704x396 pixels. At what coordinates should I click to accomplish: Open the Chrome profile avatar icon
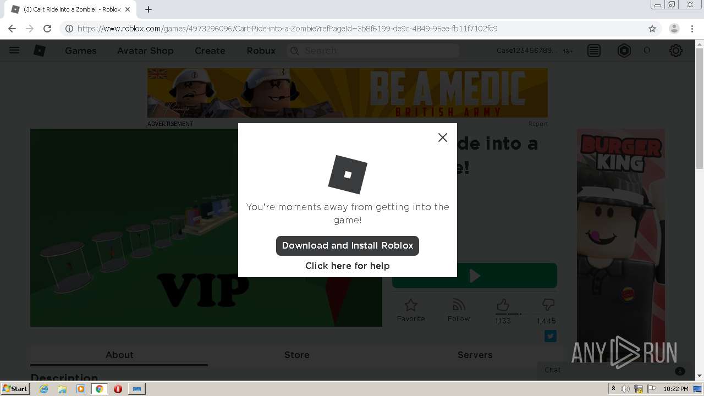(x=674, y=29)
